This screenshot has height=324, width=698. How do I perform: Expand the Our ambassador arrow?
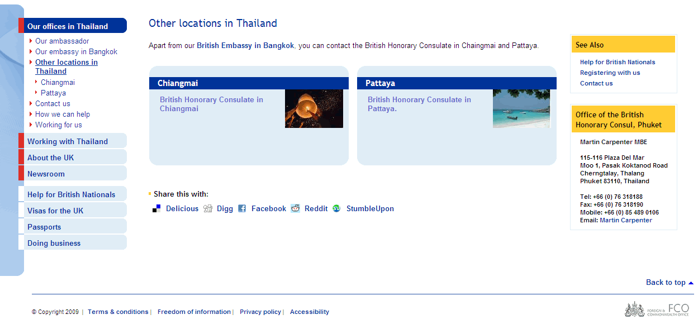[31, 41]
